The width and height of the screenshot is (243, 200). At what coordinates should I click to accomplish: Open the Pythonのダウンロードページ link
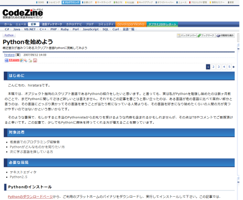31,197
